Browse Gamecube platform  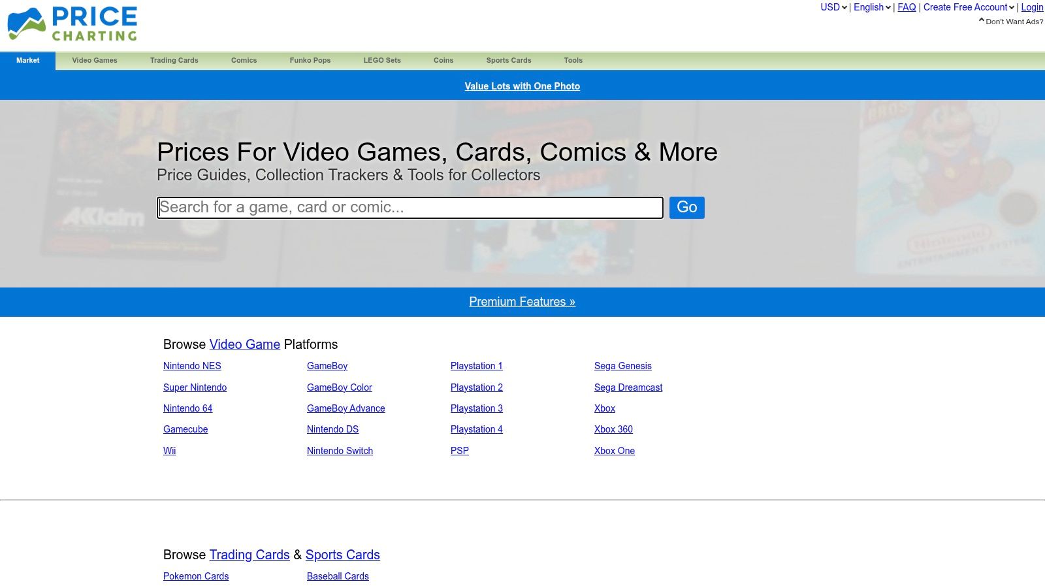coord(185,429)
